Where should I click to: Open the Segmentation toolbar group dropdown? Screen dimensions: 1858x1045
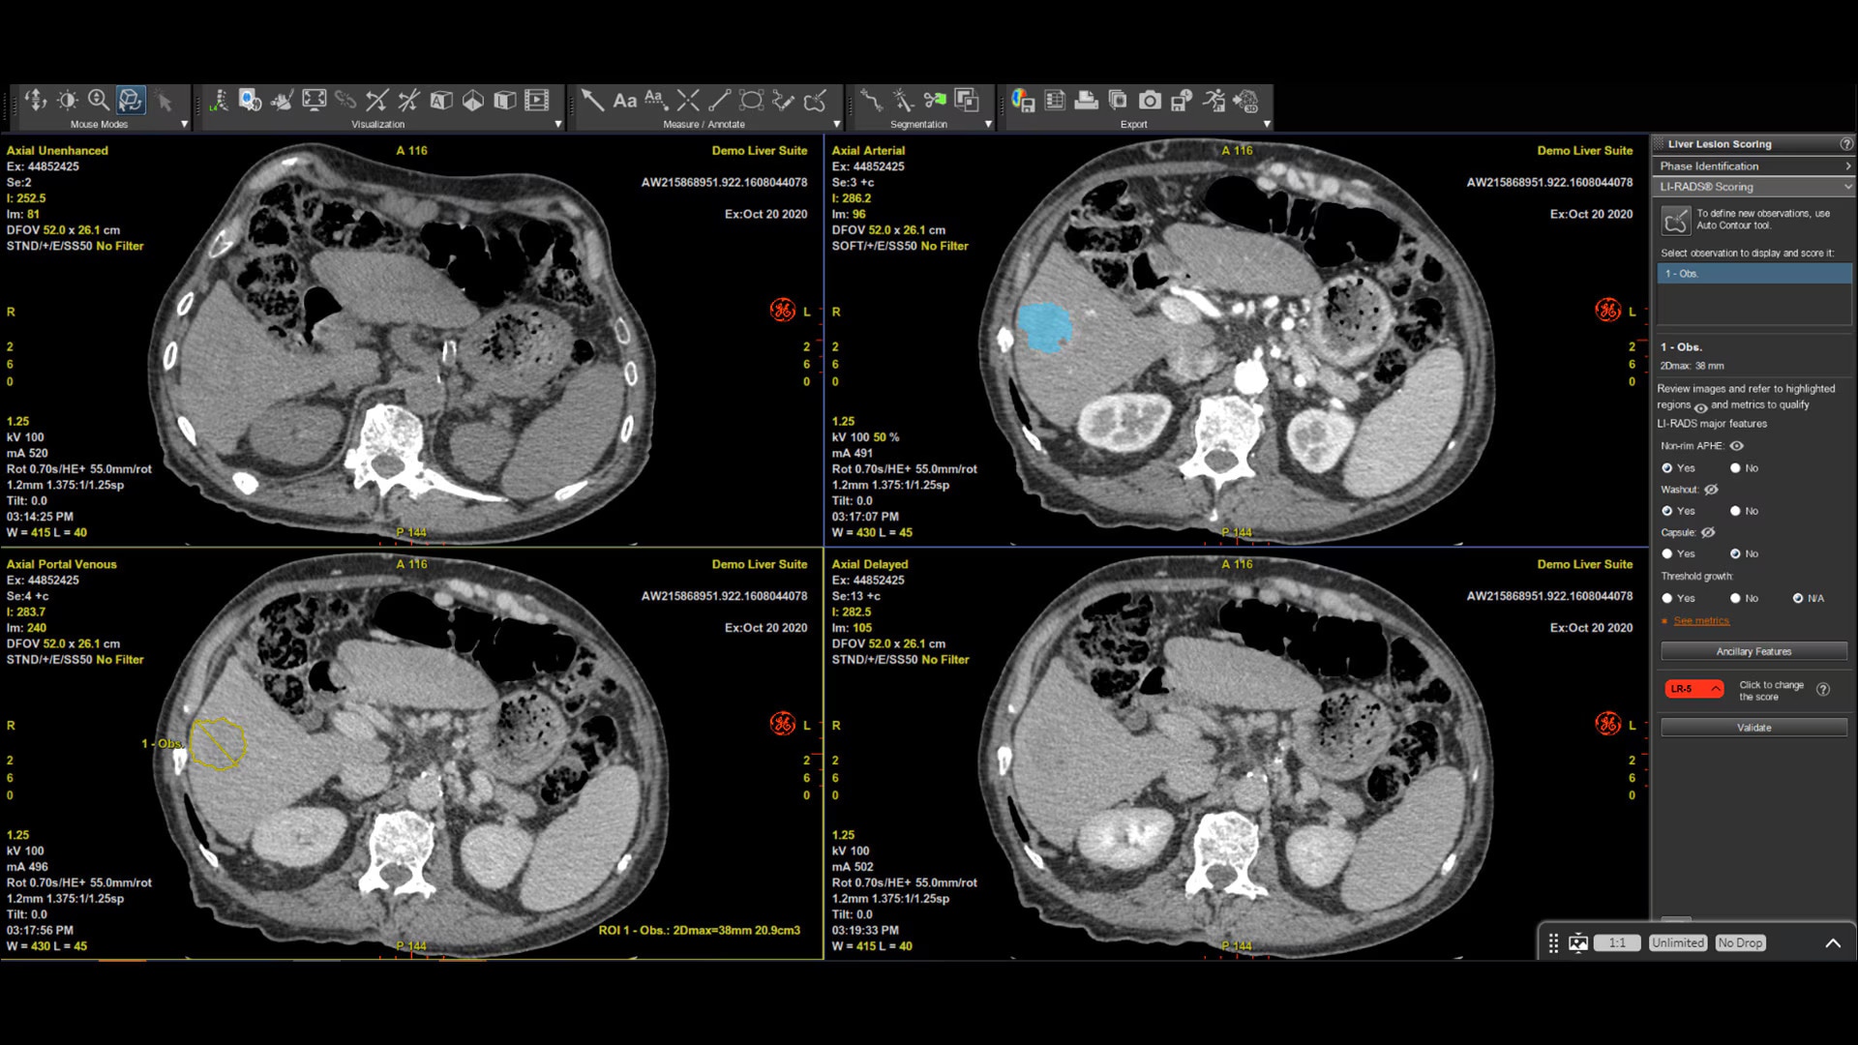coord(987,125)
